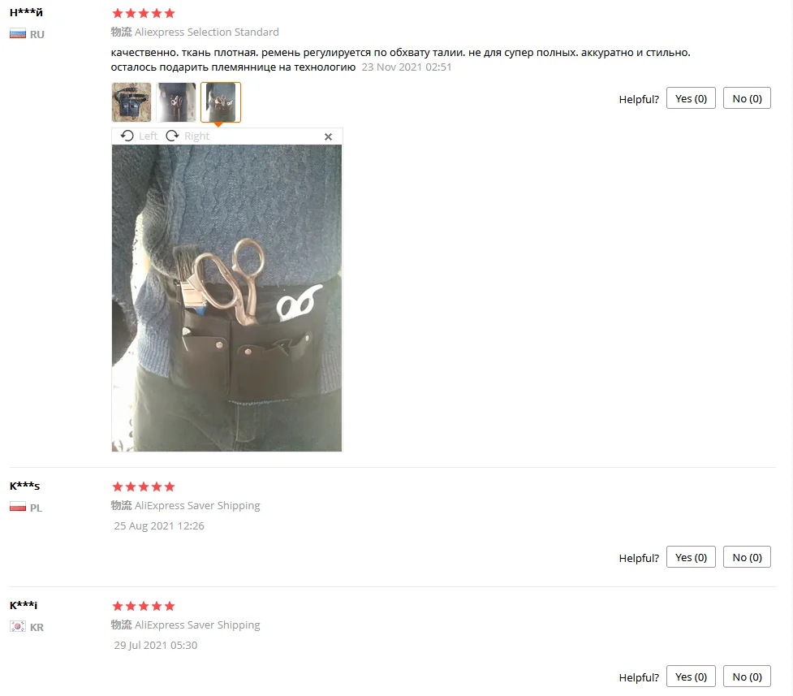Rotate the review photo left
Viewport: 793px width, 696px height.
coord(139,136)
